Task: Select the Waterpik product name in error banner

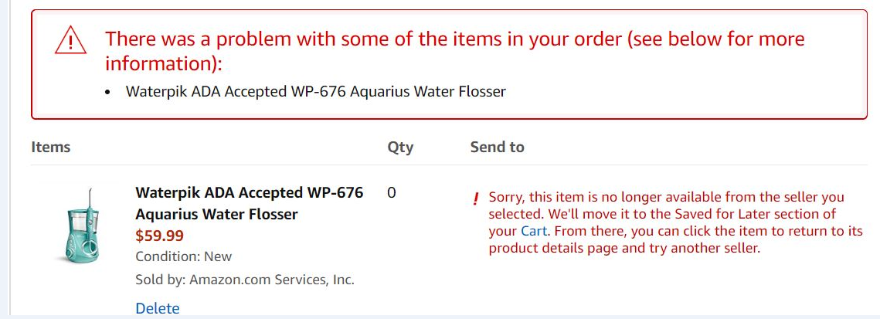Action: click(315, 92)
